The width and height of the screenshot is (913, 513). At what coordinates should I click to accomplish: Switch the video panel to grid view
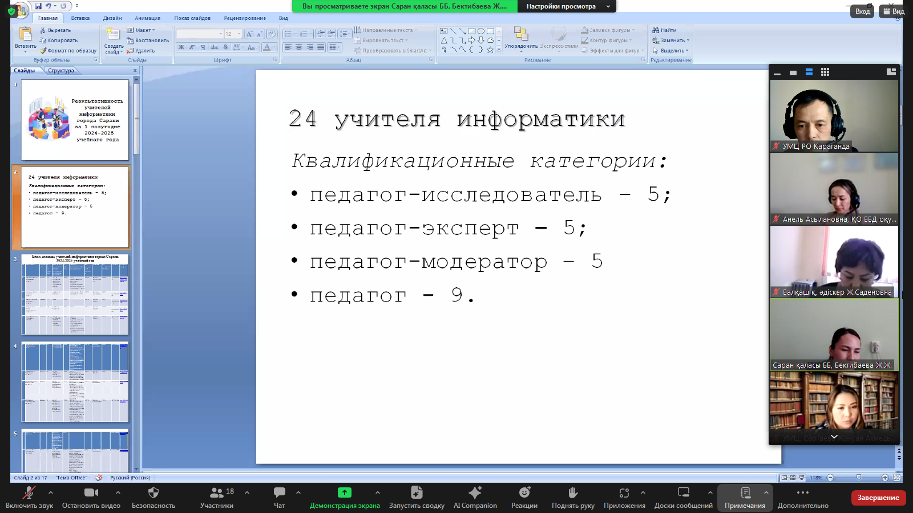point(825,72)
